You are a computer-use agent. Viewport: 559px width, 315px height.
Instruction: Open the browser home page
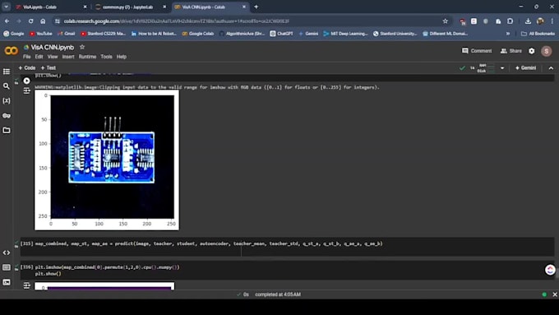43,21
